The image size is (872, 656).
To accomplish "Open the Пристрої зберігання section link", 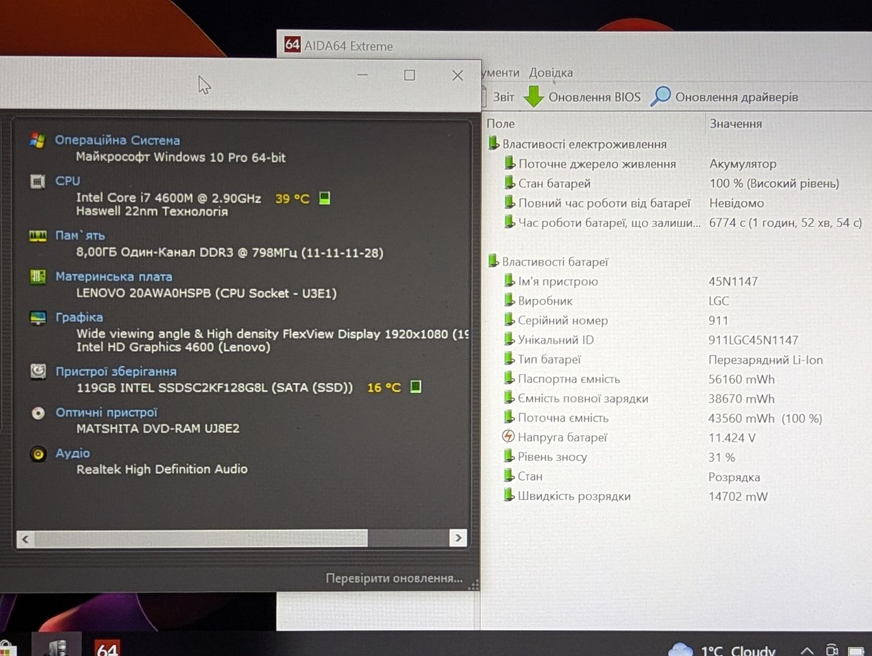I will point(116,371).
